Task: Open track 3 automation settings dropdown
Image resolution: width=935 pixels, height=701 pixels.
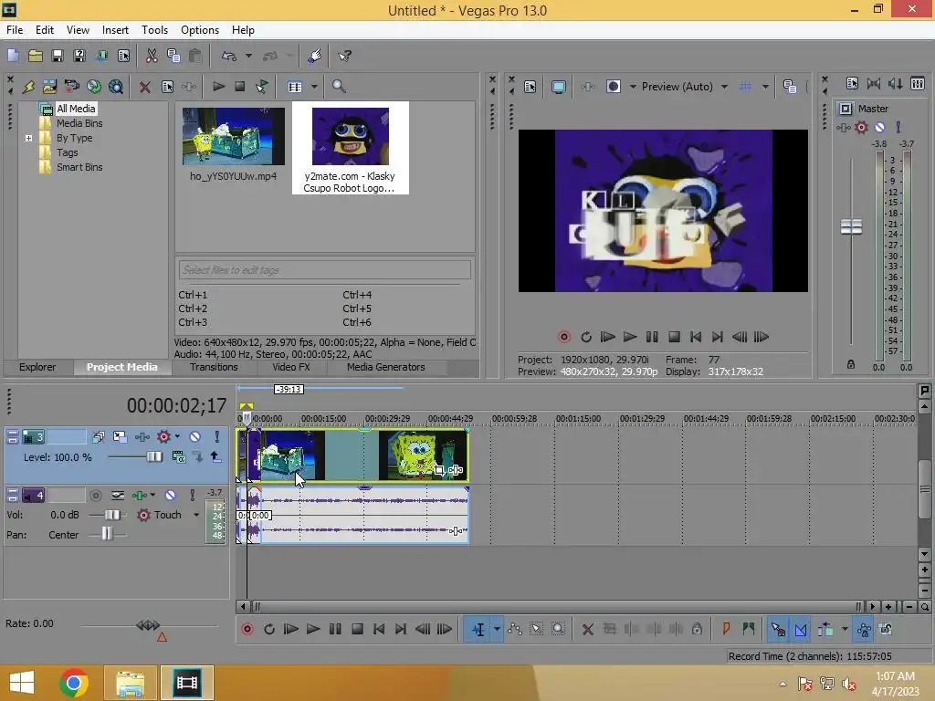Action: [177, 437]
